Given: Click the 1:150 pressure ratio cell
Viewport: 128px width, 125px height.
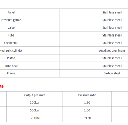Looking at the screenshot, I should click(87, 118).
